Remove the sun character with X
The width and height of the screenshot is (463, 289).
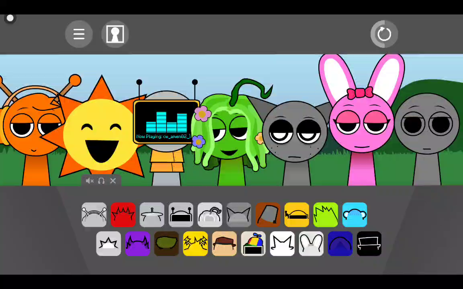click(113, 181)
